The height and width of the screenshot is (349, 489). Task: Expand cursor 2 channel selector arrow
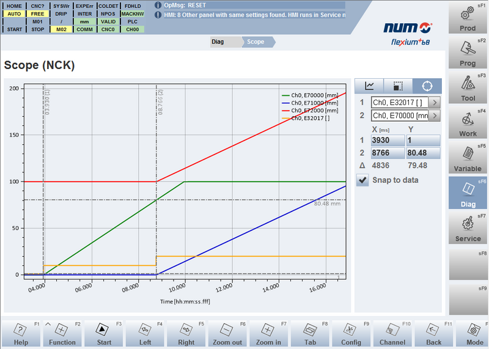[435, 116]
